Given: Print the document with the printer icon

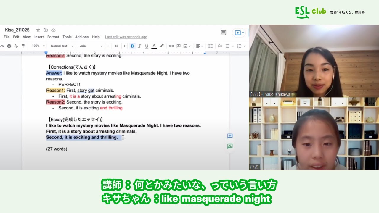Looking at the screenshot, I should 9,46.
